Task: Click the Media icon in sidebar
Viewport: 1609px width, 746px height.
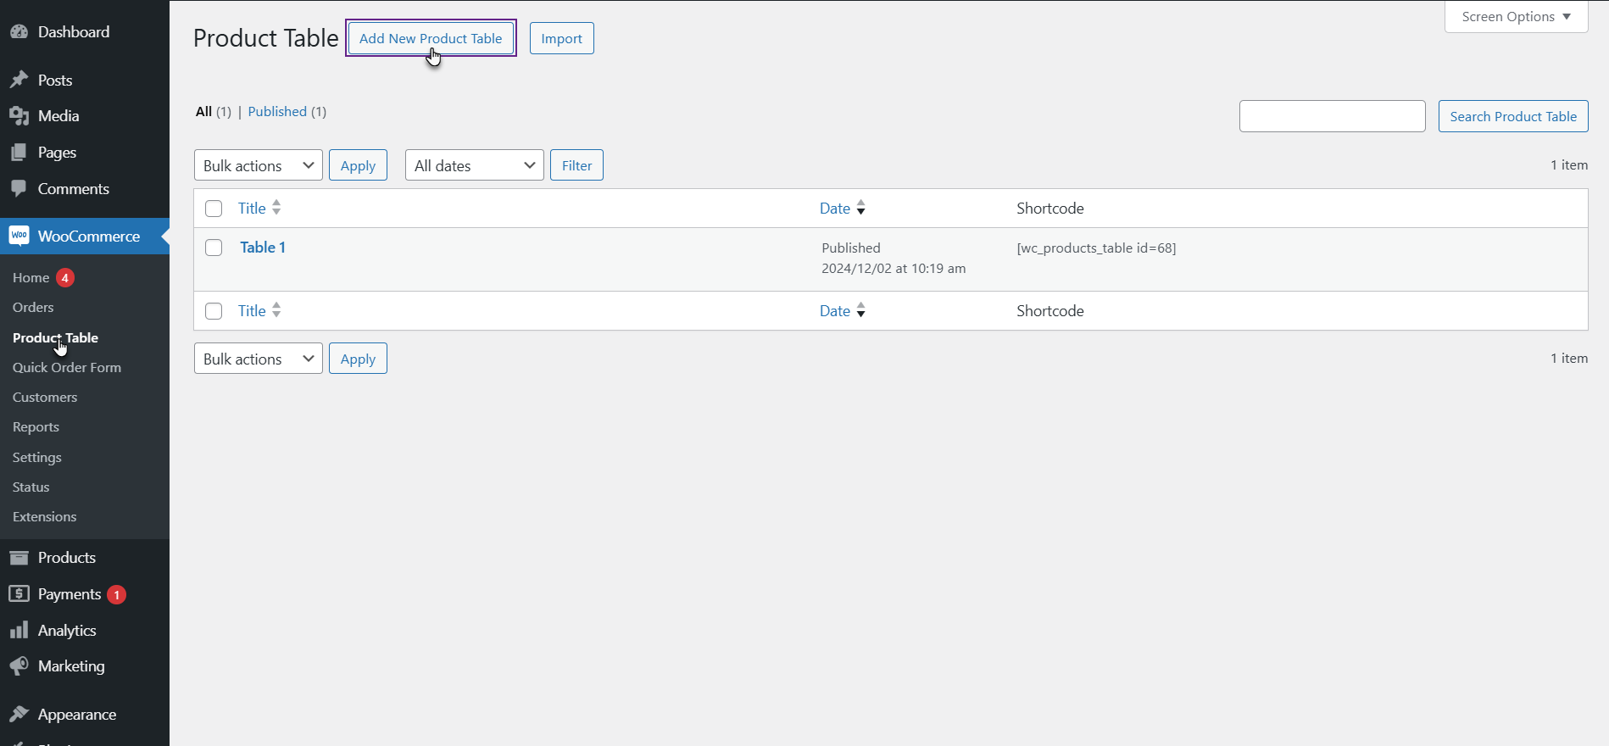Action: [x=19, y=116]
